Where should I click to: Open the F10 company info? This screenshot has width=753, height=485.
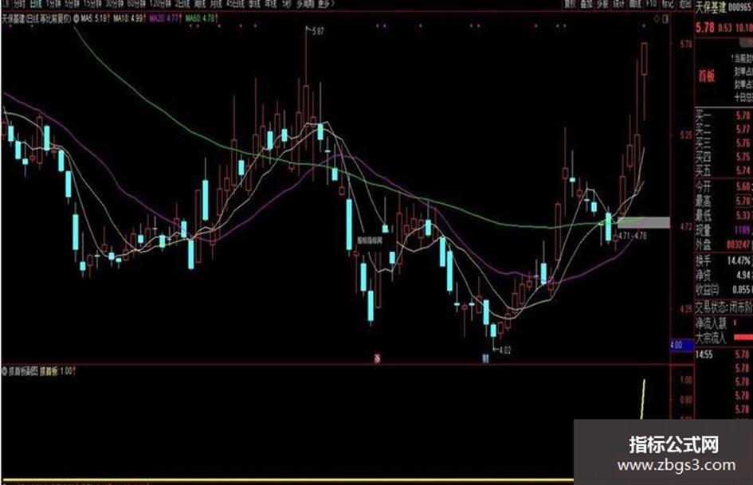[x=651, y=4]
